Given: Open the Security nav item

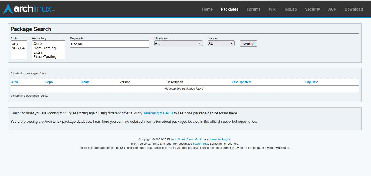Looking at the screenshot, I should [312, 9].
